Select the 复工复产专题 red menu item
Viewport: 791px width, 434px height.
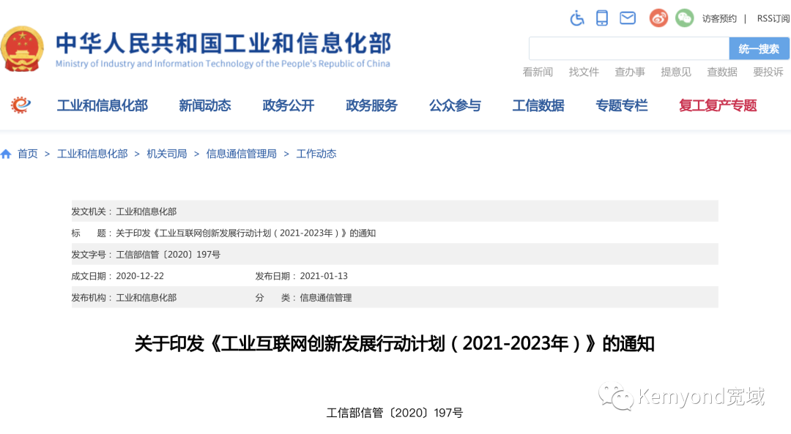716,105
